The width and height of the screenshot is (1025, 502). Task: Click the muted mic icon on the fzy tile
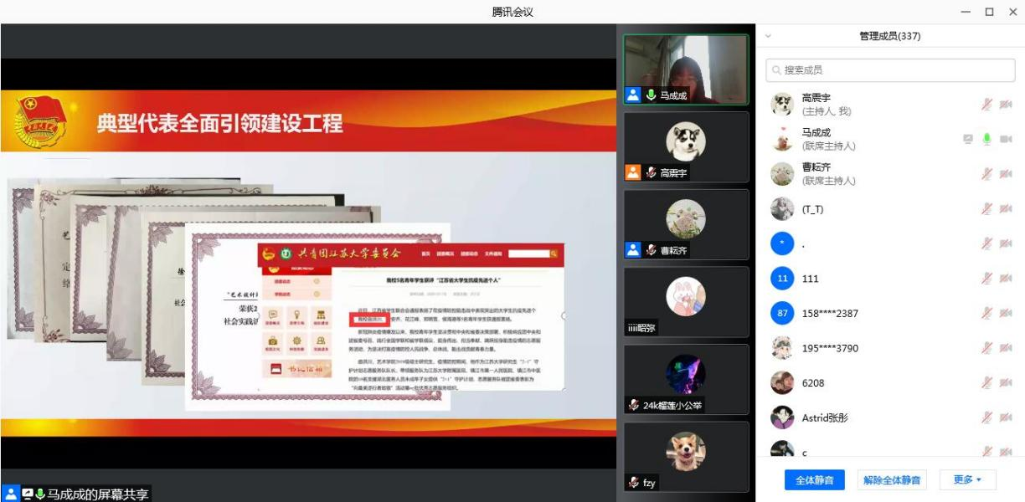point(634,483)
